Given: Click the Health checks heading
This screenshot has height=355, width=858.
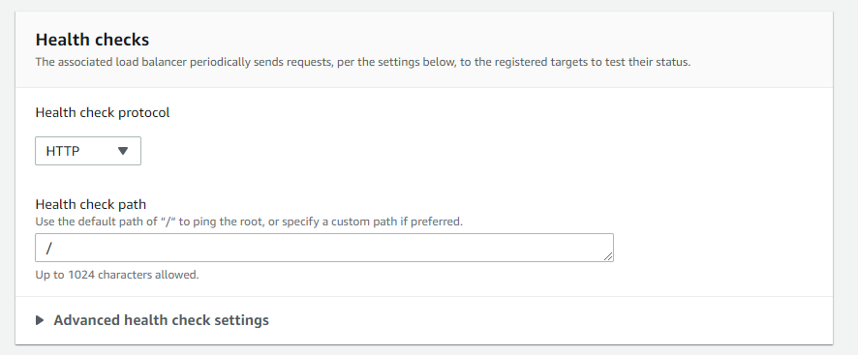Looking at the screenshot, I should 92,40.
